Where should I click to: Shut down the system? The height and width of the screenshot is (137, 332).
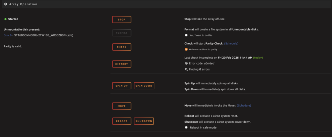[x=144, y=121]
